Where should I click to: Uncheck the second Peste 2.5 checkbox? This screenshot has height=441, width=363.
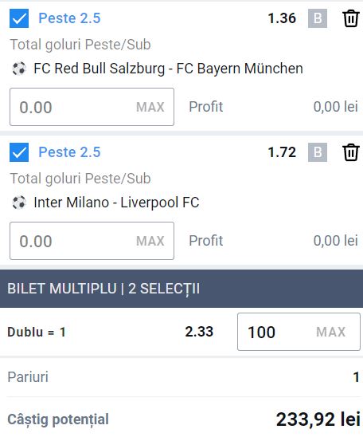coord(19,152)
